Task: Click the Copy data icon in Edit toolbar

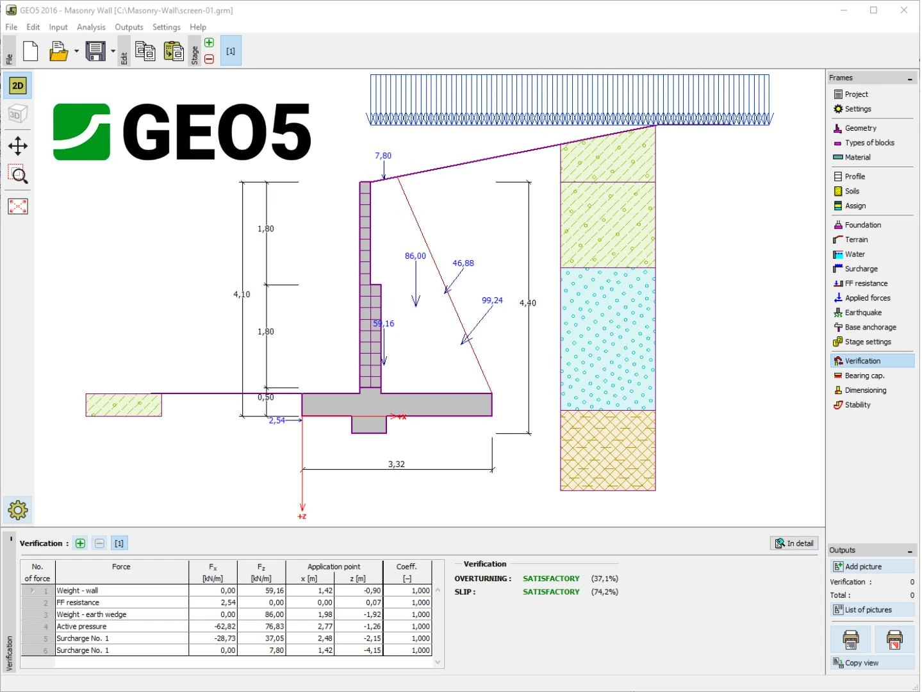Action: coord(145,51)
